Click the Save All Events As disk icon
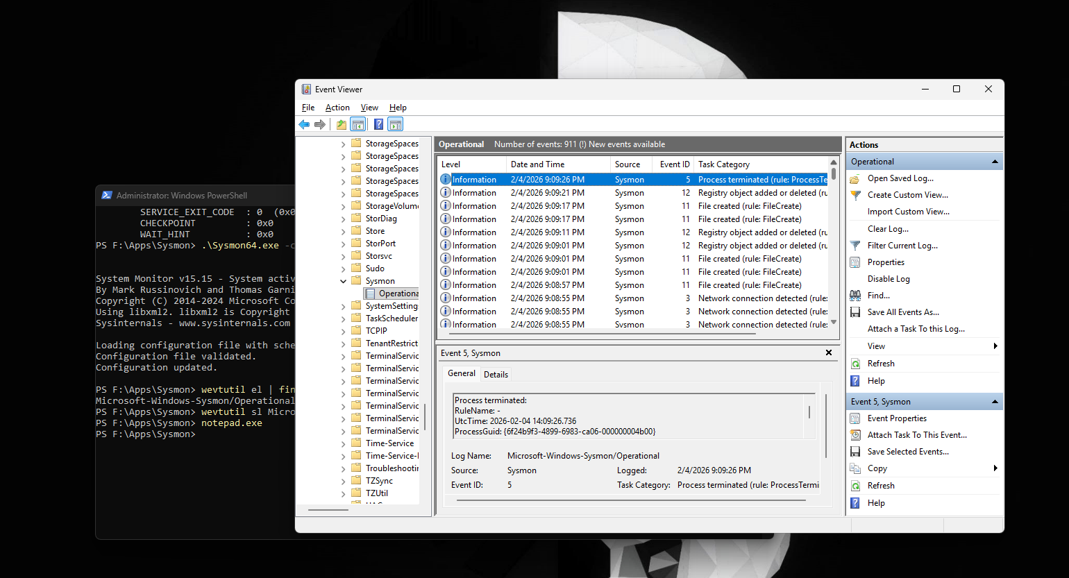 (x=855, y=312)
